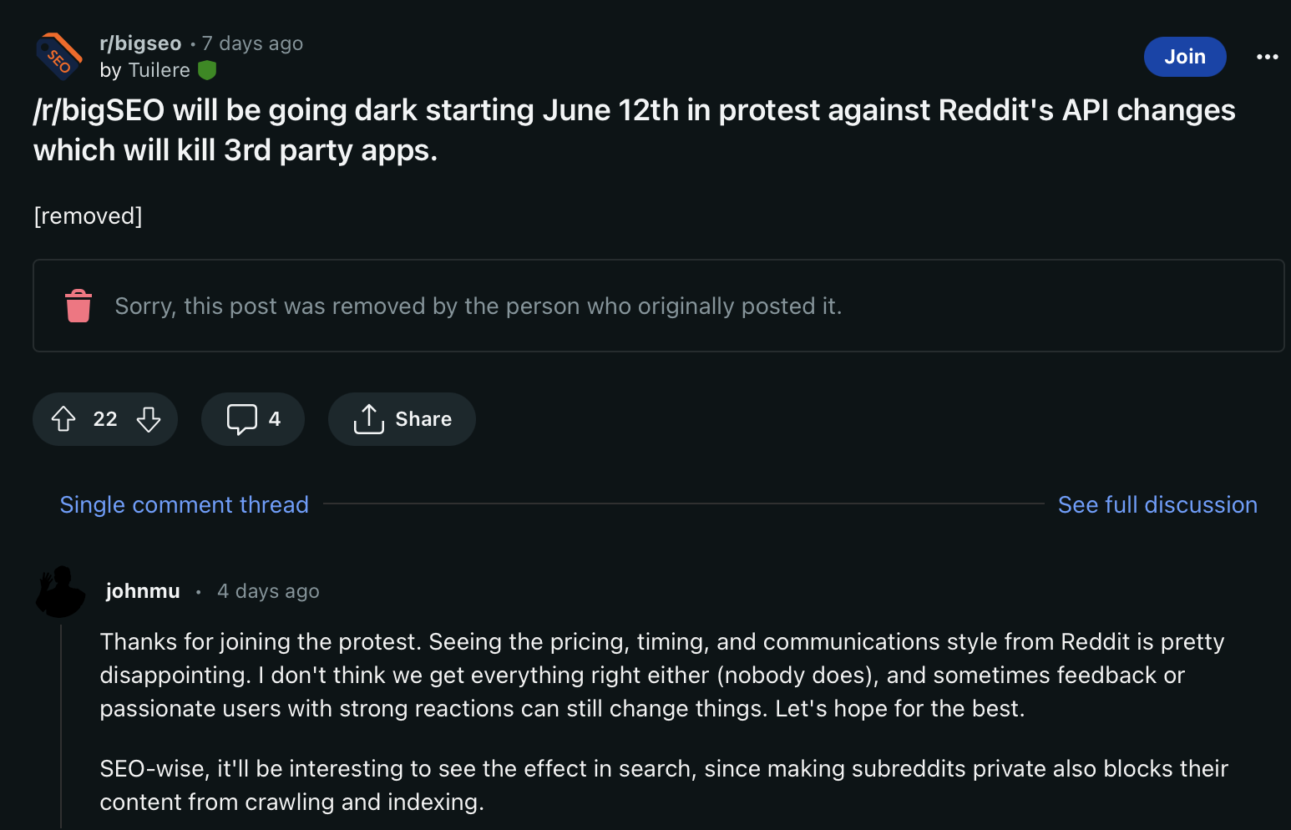
Task: Click the comment's 4 days ago timestamp
Action: 268,591
